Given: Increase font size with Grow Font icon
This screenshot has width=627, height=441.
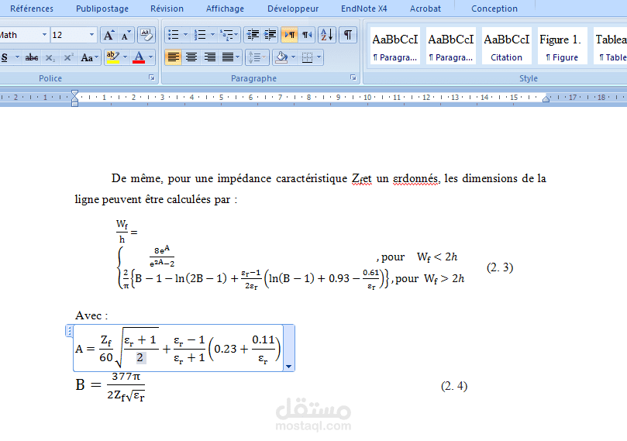Looking at the screenshot, I should pyautogui.click(x=109, y=35).
